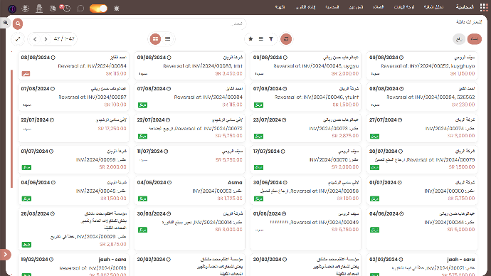The height and width of the screenshot is (276, 491).
Task: Open card Reversal of: INV/2024/00083
Action: (189, 65)
